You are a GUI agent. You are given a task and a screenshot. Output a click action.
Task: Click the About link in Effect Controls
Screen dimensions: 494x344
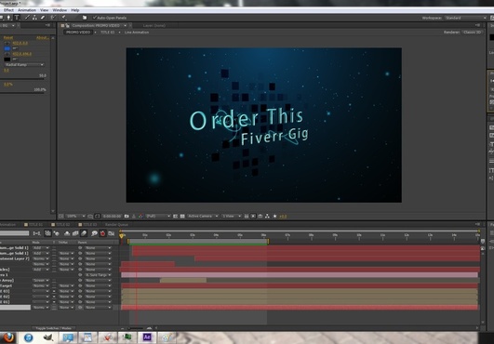click(x=42, y=37)
